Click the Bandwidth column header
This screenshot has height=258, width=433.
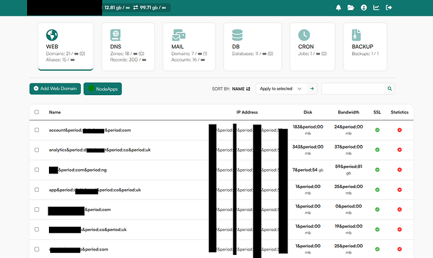tap(348, 112)
